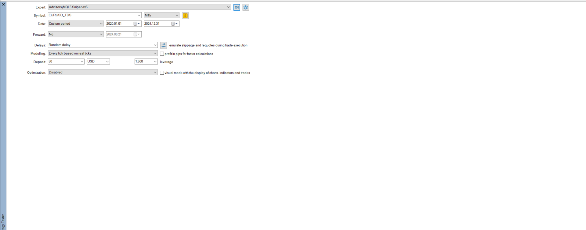Open expert settings gear icon
This screenshot has width=586, height=230.
click(x=246, y=7)
